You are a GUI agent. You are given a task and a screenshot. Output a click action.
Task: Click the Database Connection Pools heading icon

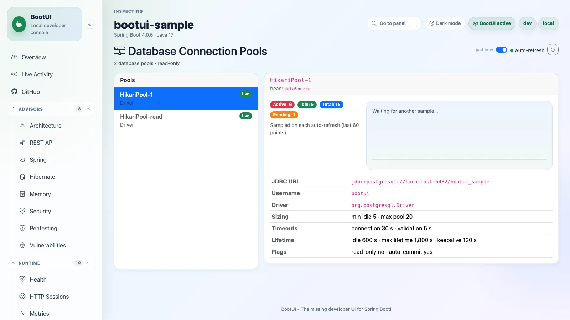tap(120, 51)
